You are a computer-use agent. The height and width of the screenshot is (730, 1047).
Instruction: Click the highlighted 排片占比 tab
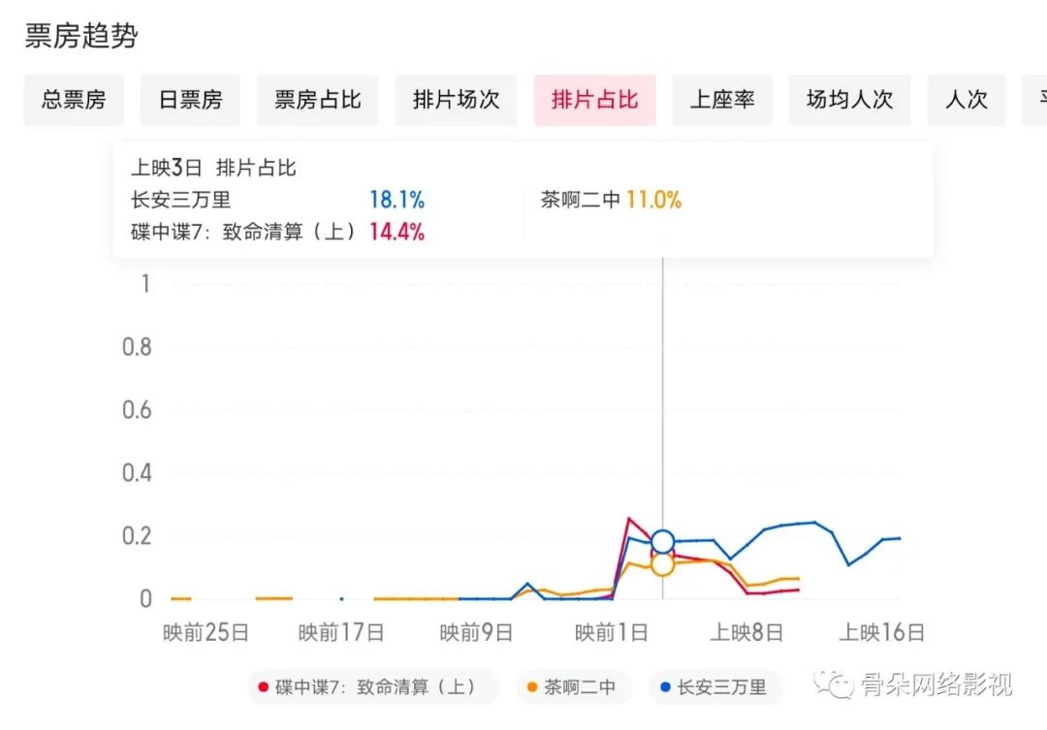click(594, 100)
